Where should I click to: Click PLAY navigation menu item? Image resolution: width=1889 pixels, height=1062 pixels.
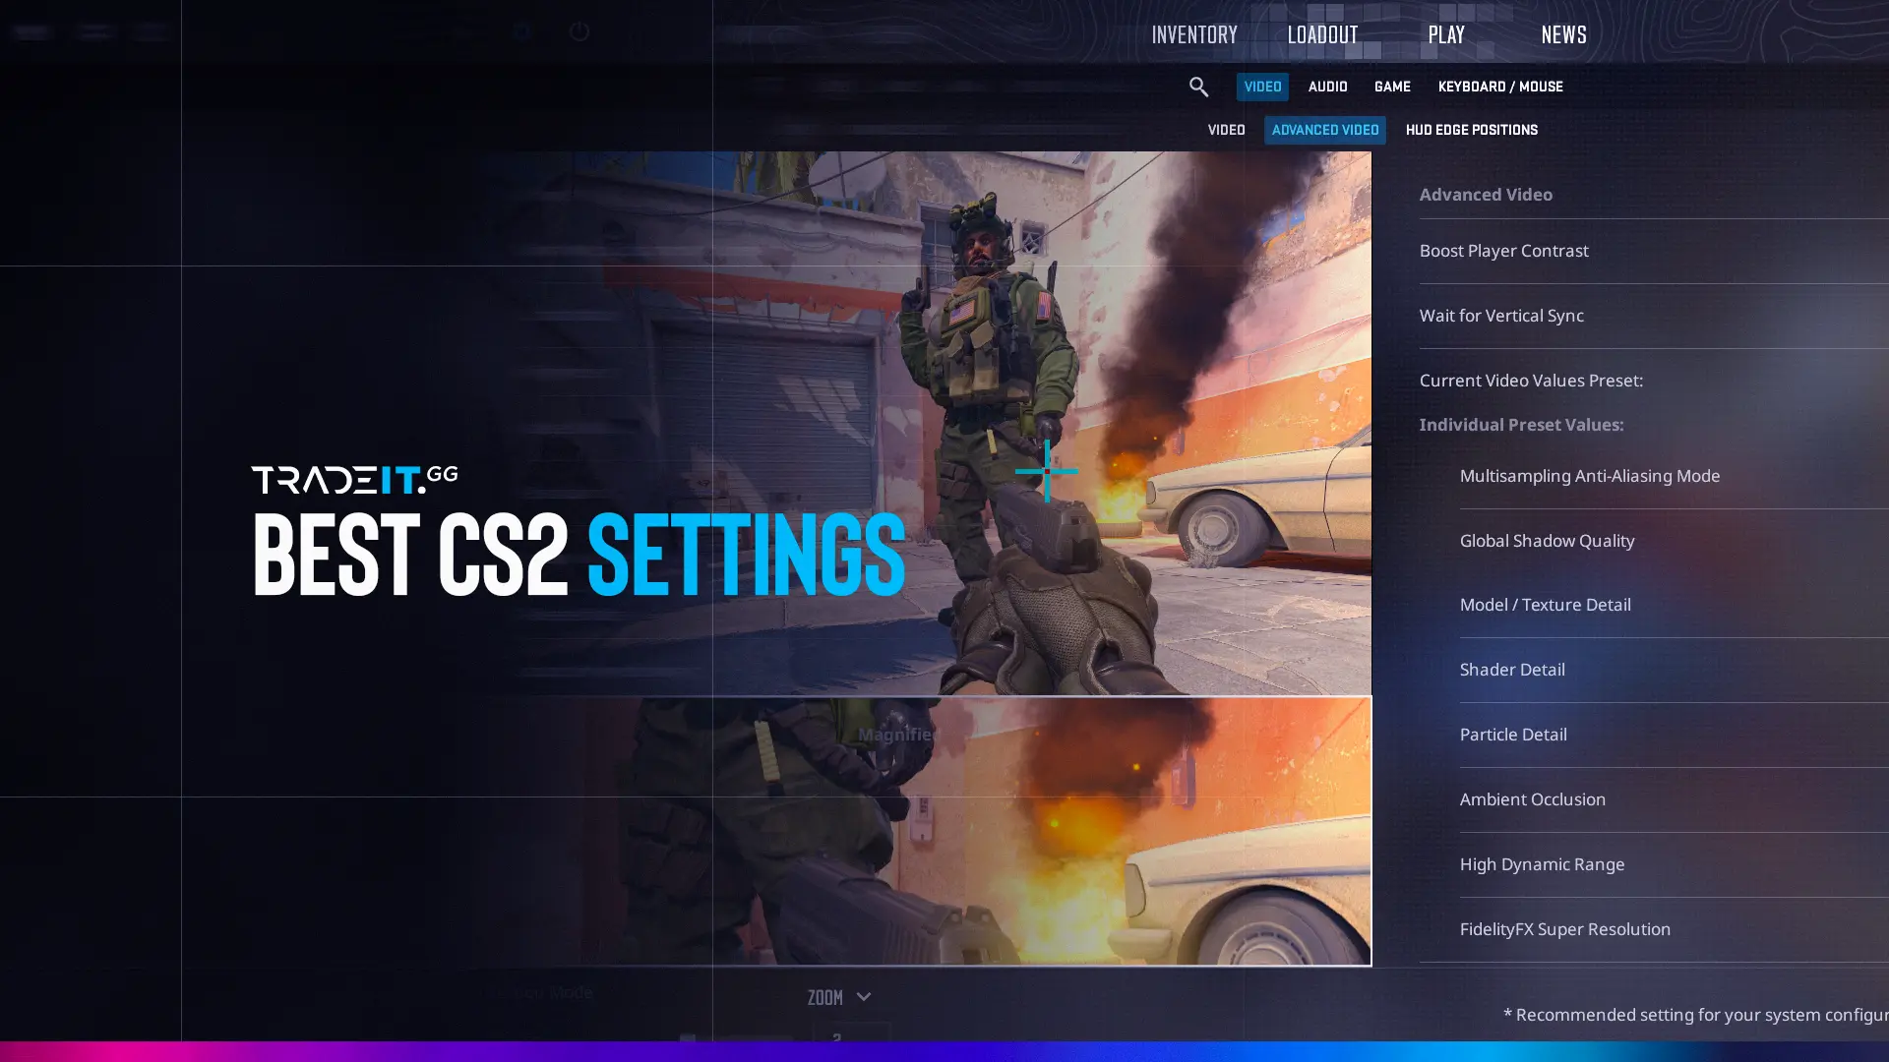pyautogui.click(x=1445, y=35)
